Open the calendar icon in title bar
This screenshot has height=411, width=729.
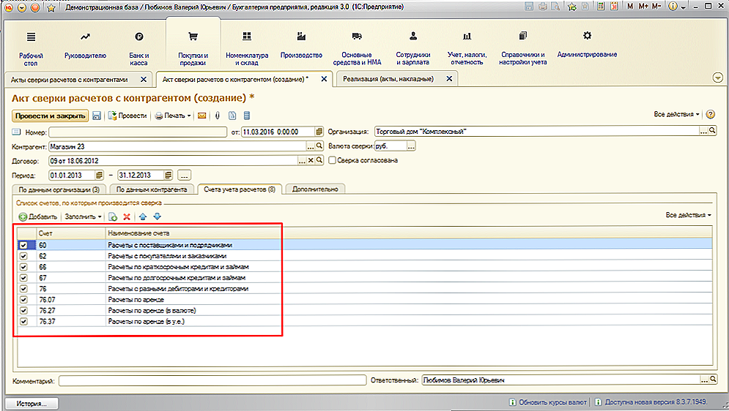tap(615, 7)
